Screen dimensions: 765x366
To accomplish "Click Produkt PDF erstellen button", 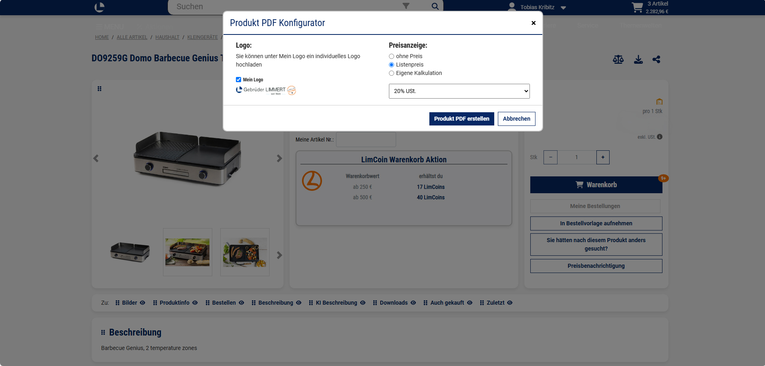I will tap(461, 119).
